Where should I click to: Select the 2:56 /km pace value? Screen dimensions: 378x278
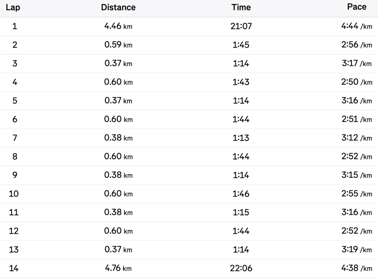tap(357, 45)
